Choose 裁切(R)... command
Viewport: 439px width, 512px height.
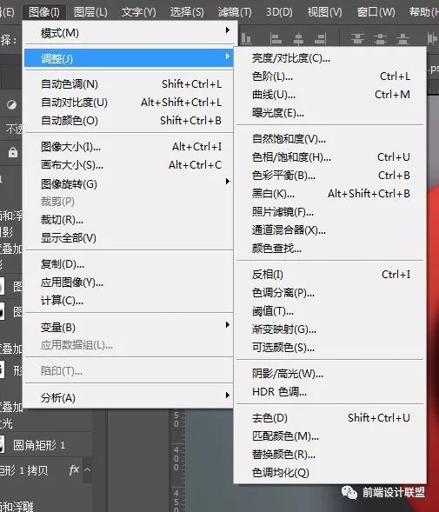point(130,220)
